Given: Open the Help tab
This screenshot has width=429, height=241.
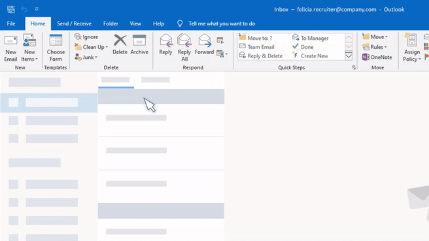Looking at the screenshot, I should 158,24.
